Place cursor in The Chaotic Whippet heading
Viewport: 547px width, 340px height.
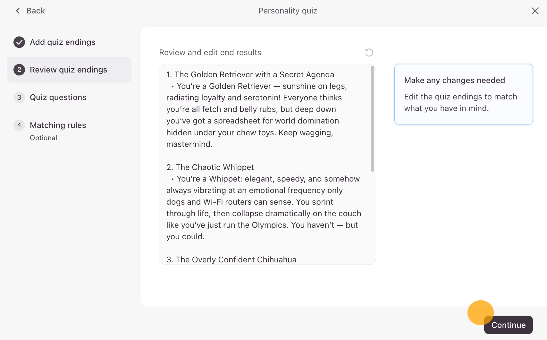[215, 167]
